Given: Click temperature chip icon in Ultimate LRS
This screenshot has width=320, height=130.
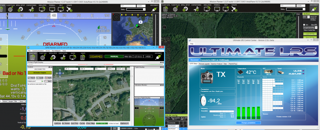Looking at the screenshot, I should pyautogui.click(x=240, y=72).
